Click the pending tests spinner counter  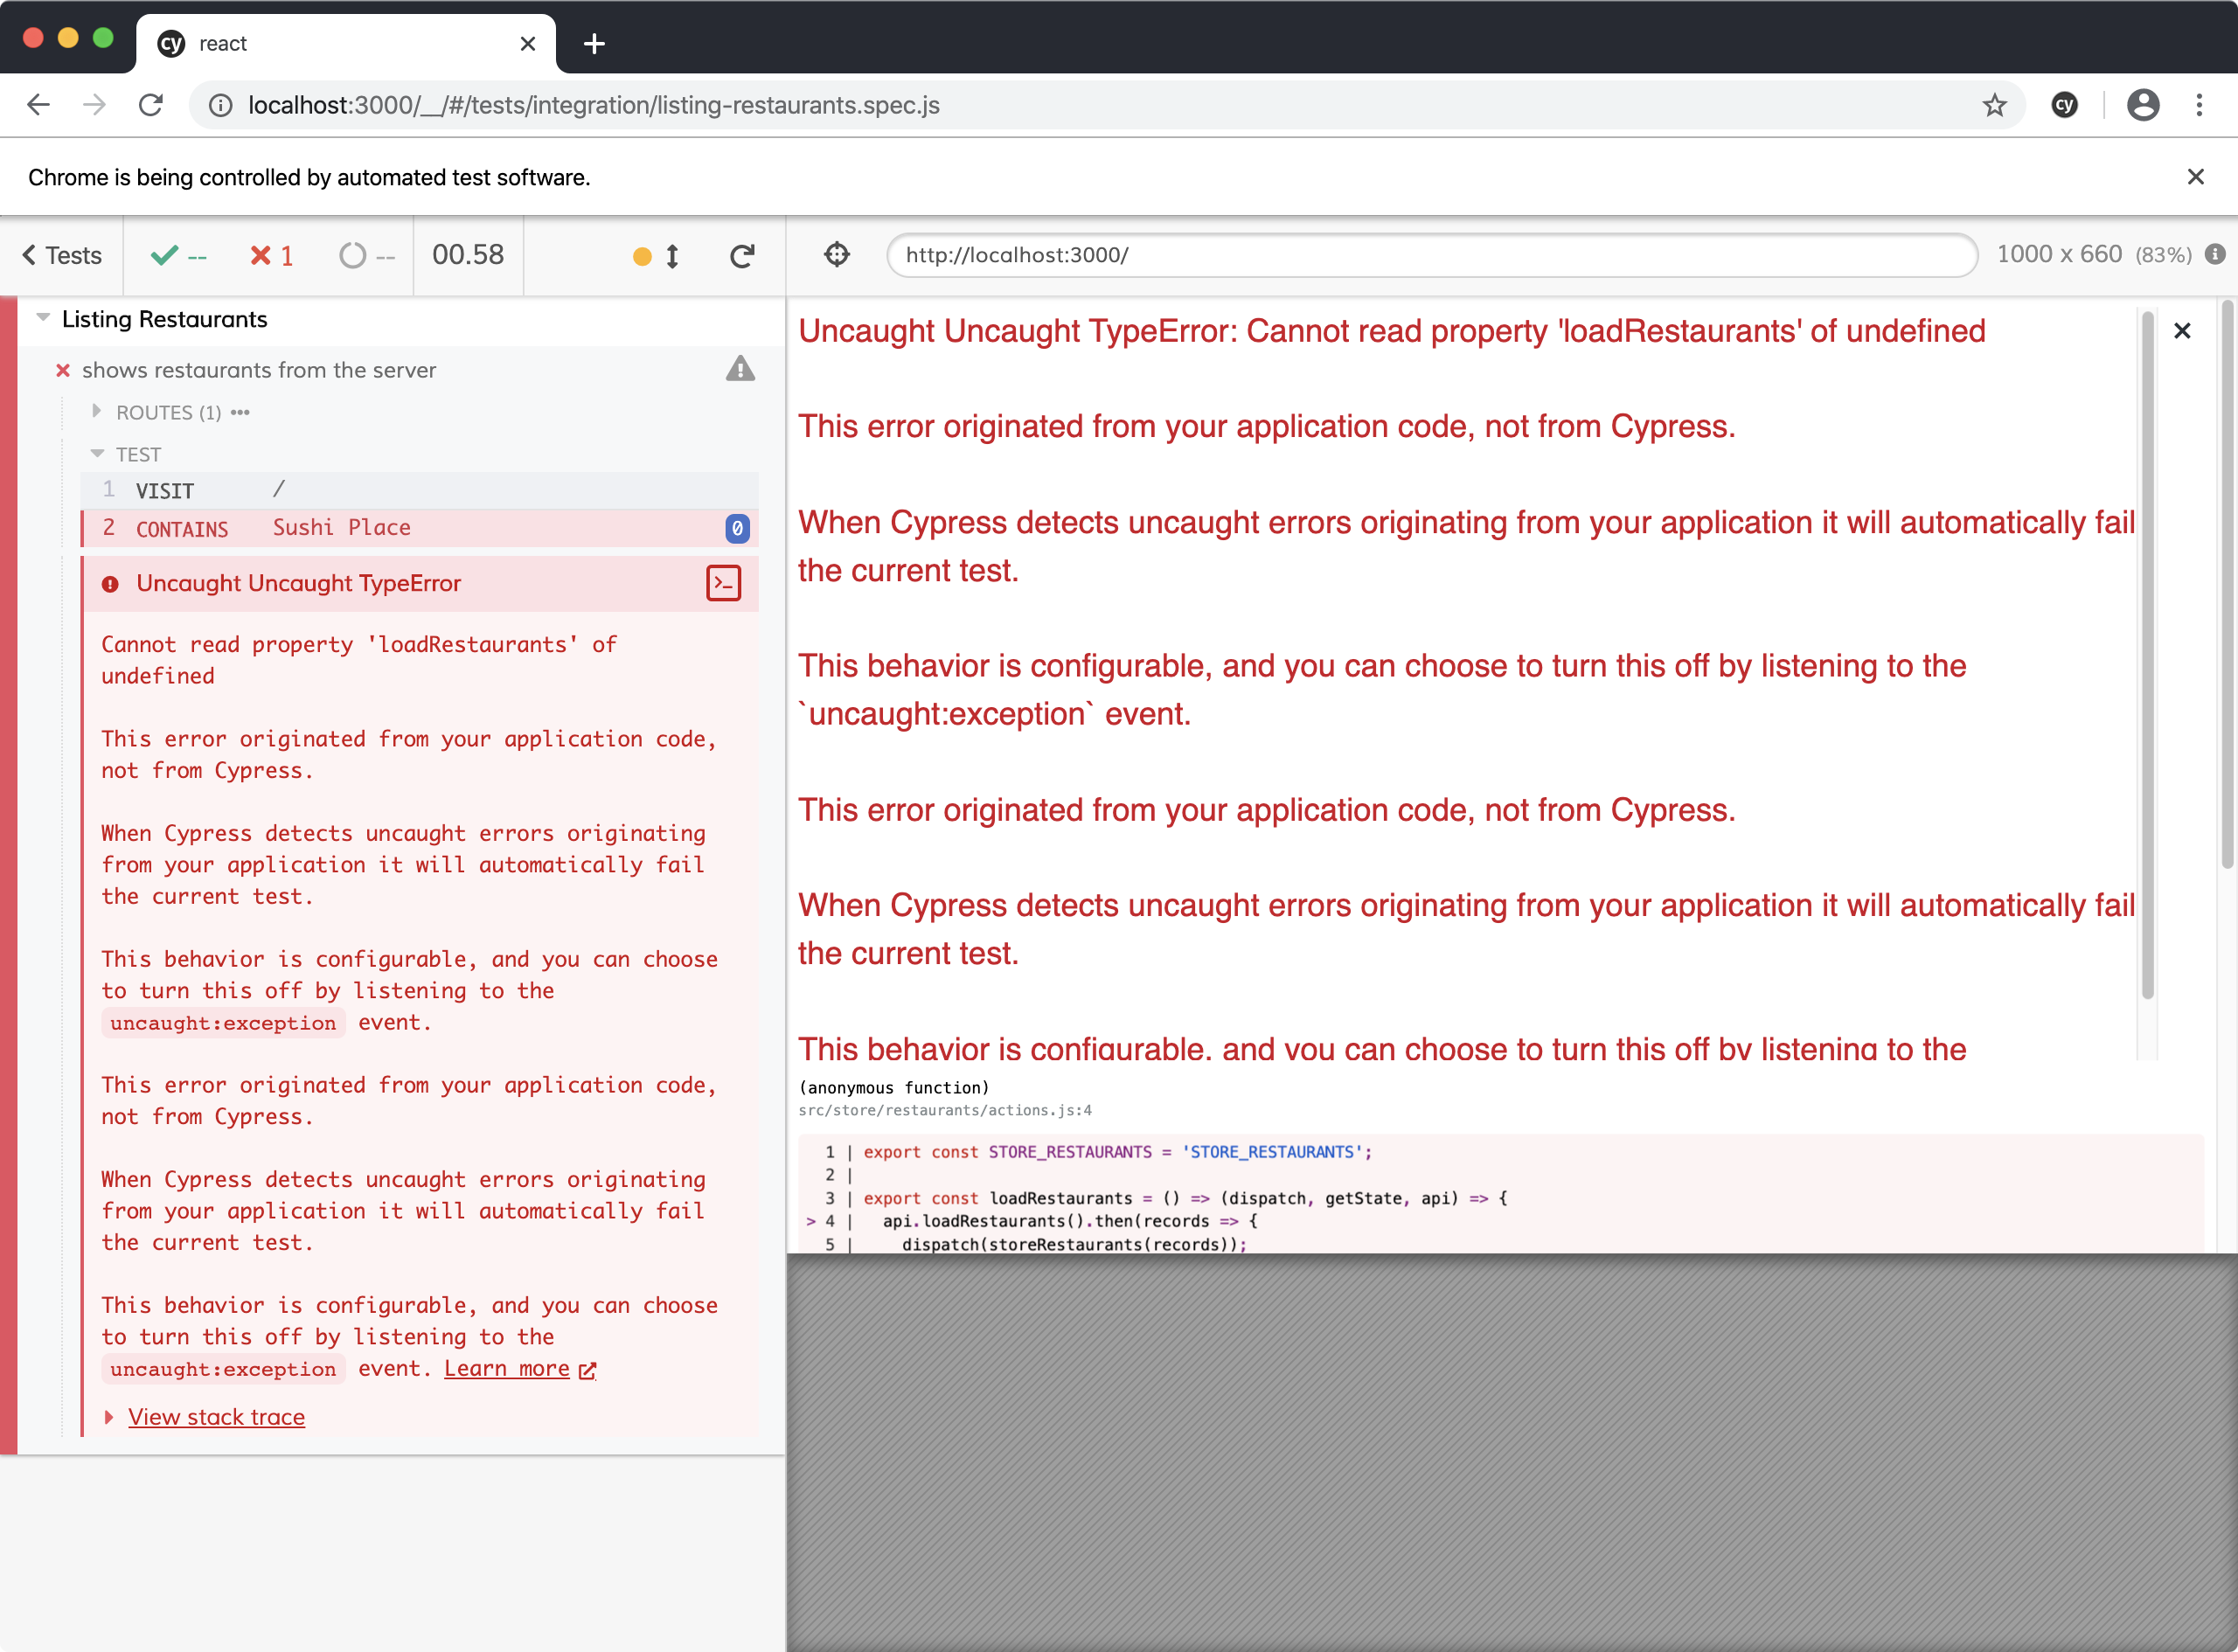pos(367,256)
